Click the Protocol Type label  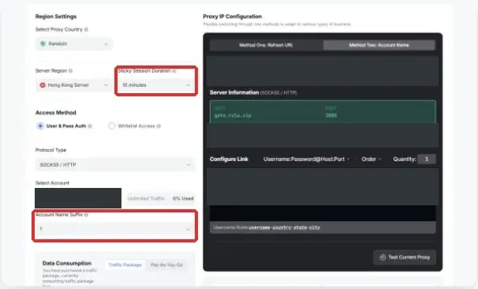click(51, 150)
